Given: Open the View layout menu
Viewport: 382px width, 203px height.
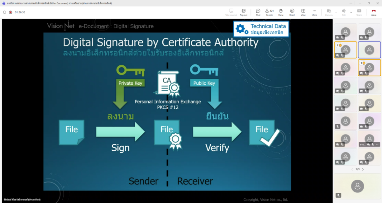Looking at the screenshot, I should tap(303, 12).
